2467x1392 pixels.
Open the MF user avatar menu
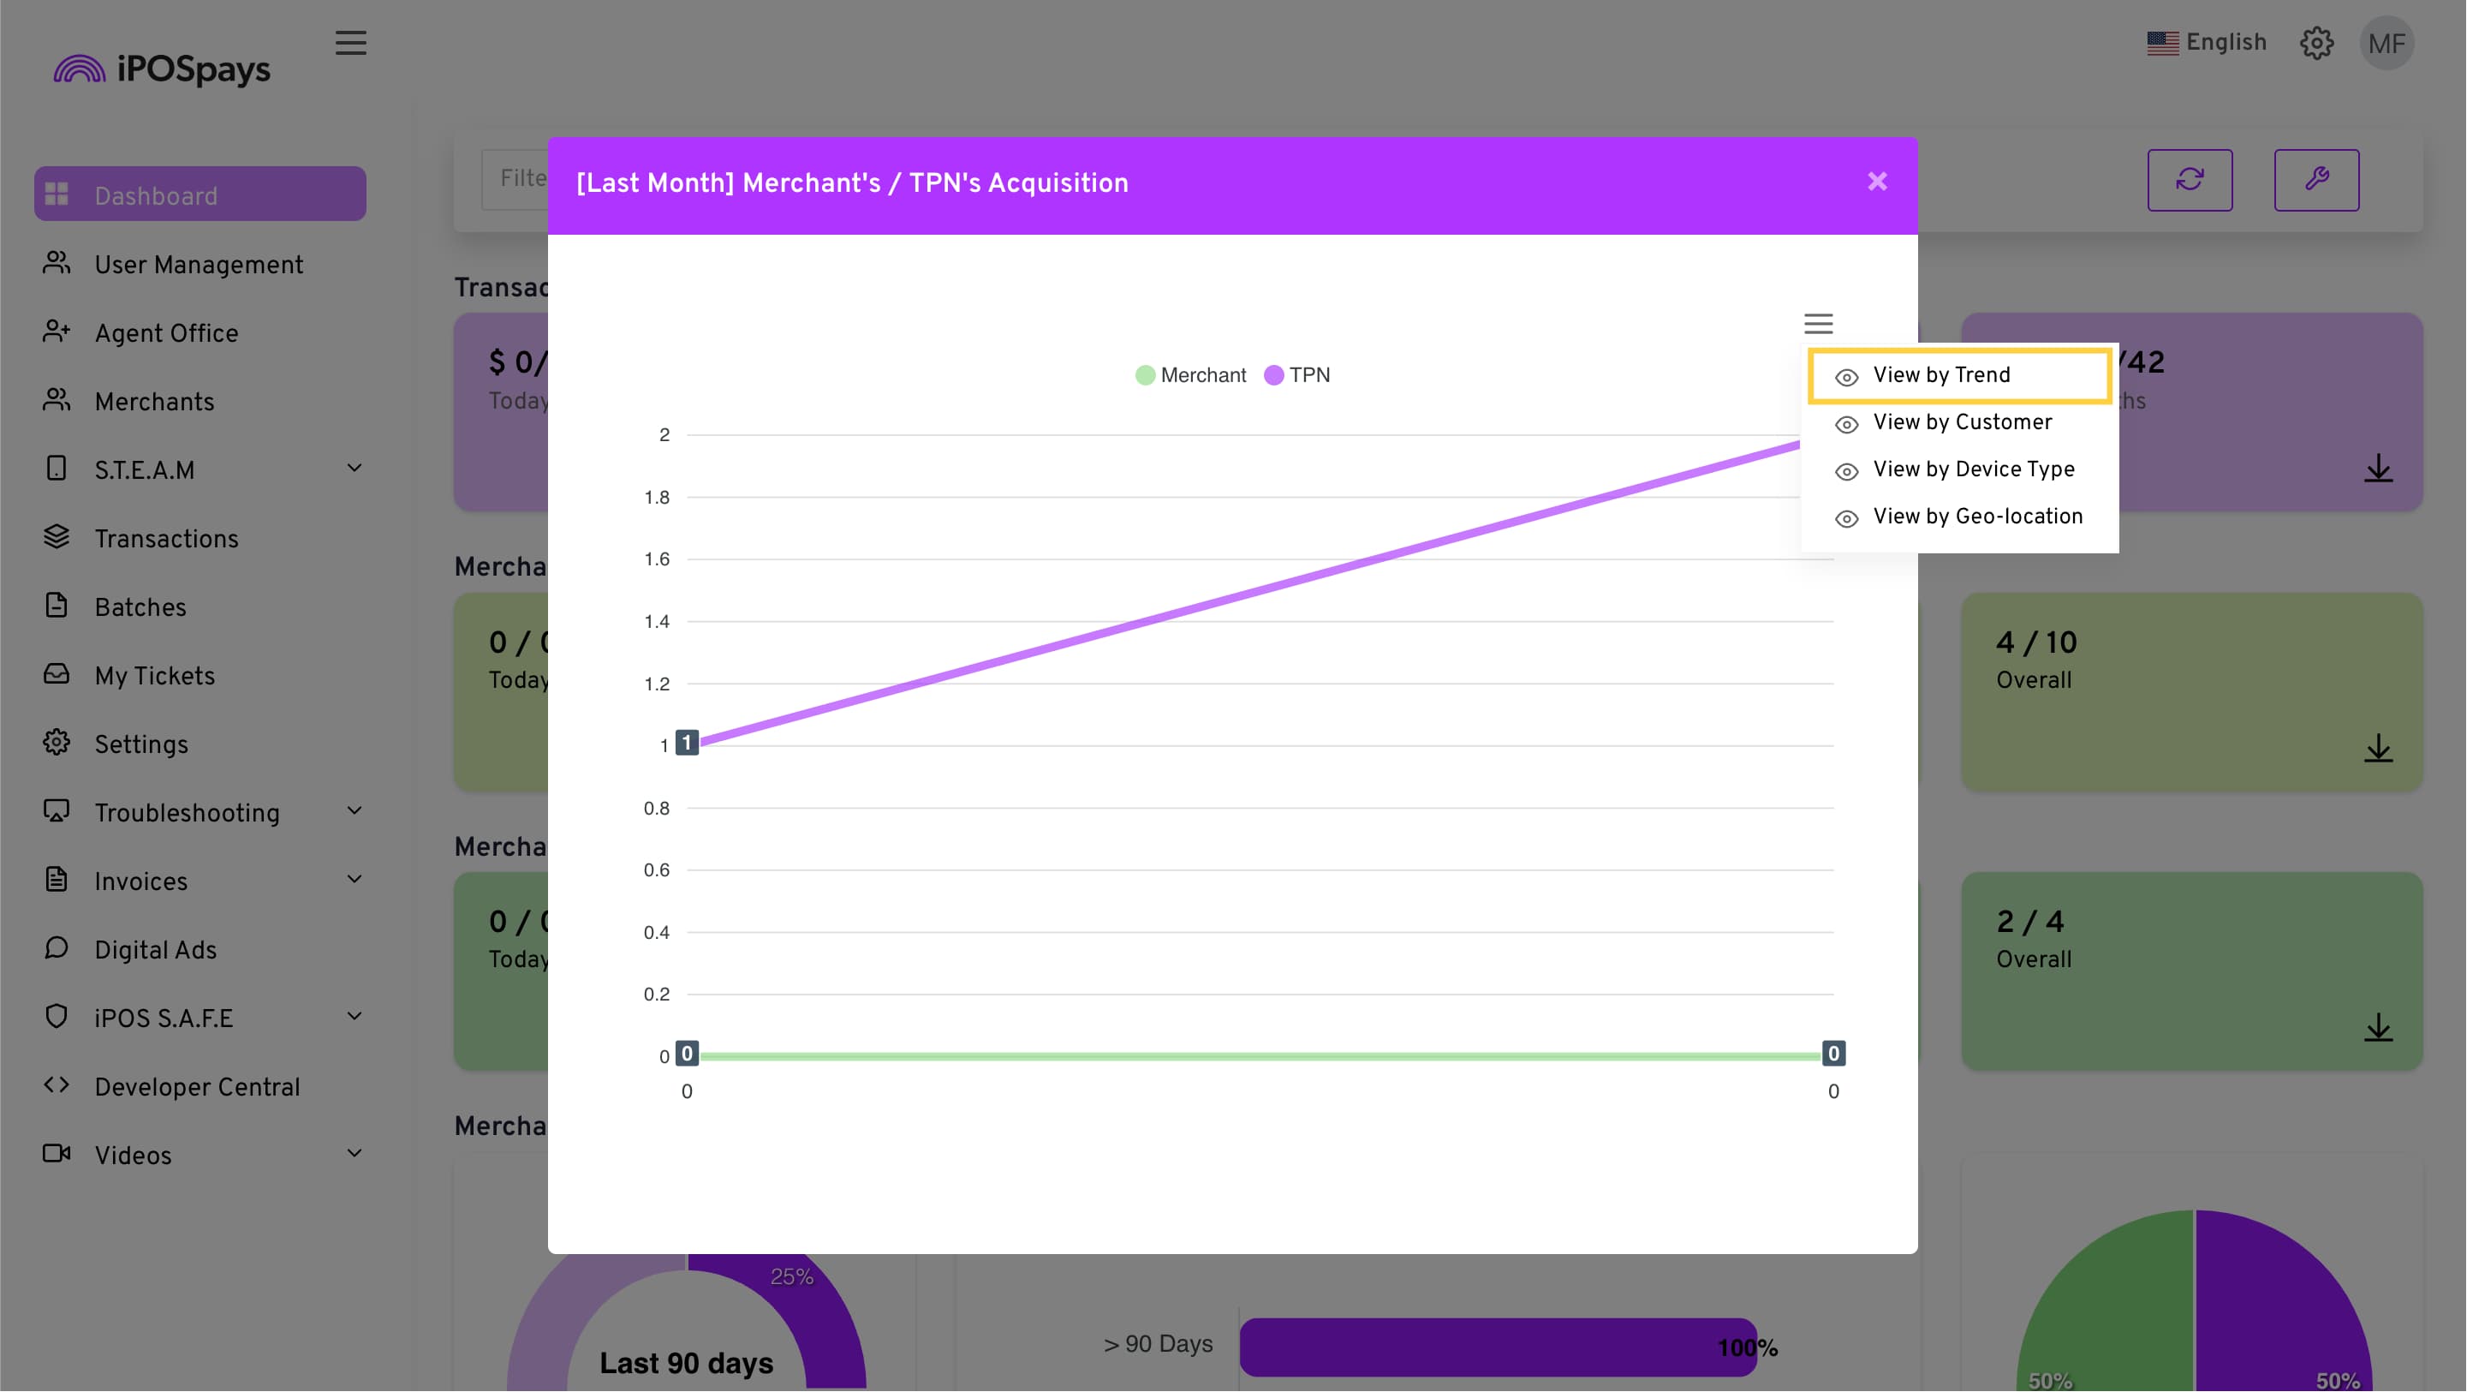2387,43
